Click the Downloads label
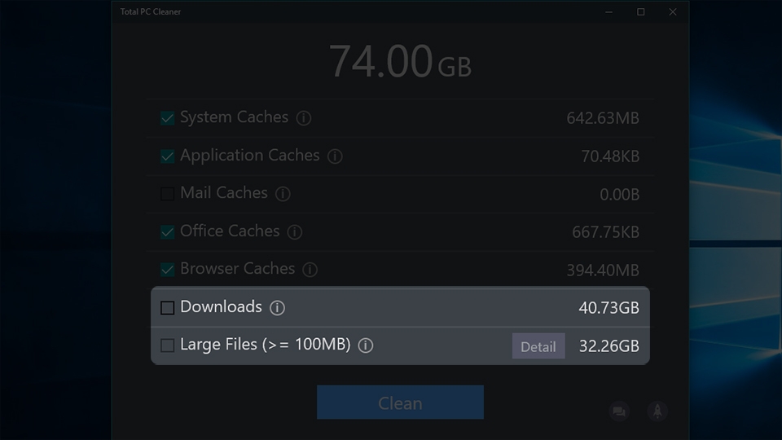 coord(221,307)
